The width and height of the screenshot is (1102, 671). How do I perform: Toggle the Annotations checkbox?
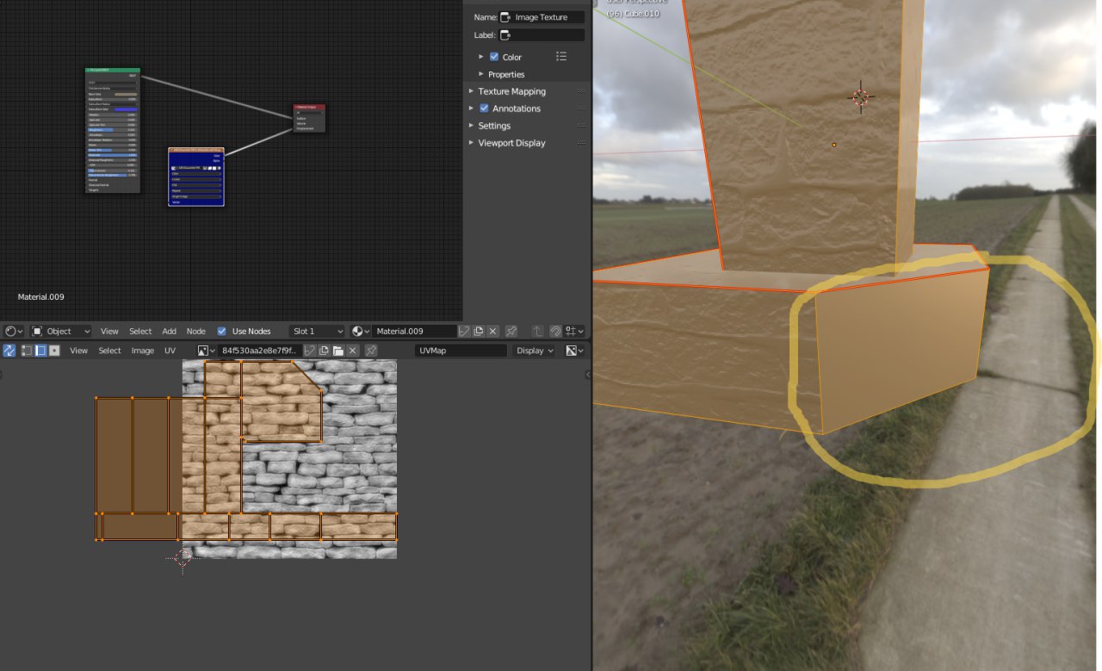(484, 109)
